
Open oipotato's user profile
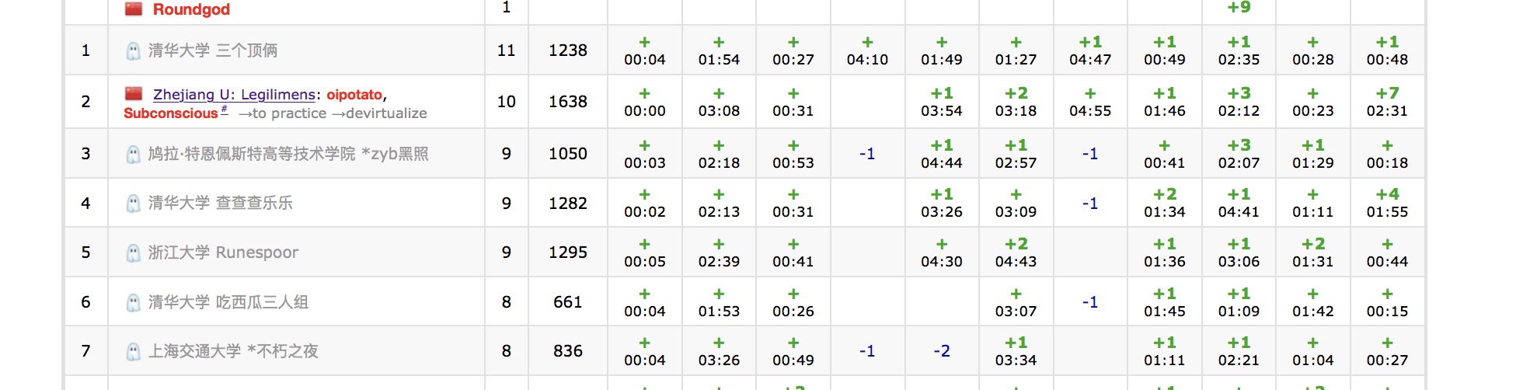[x=354, y=95]
